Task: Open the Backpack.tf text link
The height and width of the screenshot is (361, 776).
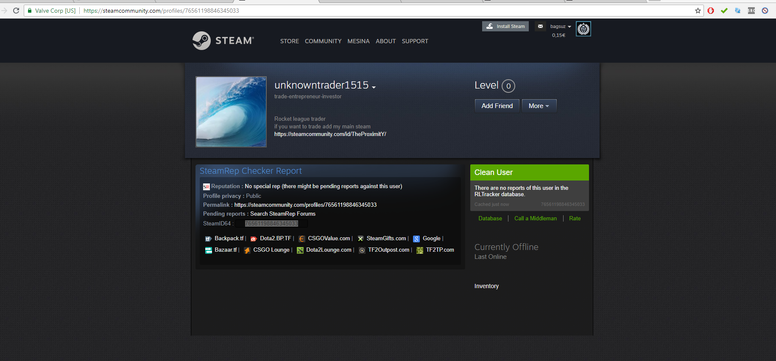Action: pos(229,239)
